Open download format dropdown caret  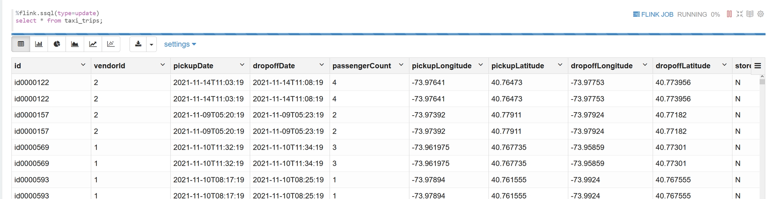pos(151,44)
